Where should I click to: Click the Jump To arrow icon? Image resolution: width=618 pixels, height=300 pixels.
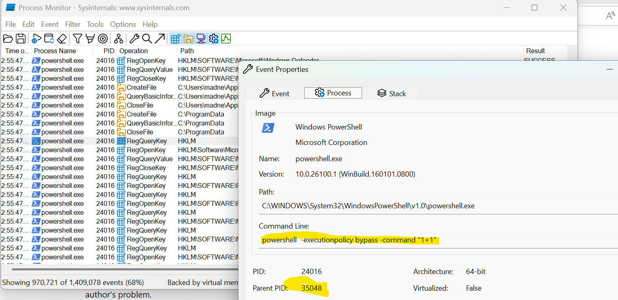(160, 39)
